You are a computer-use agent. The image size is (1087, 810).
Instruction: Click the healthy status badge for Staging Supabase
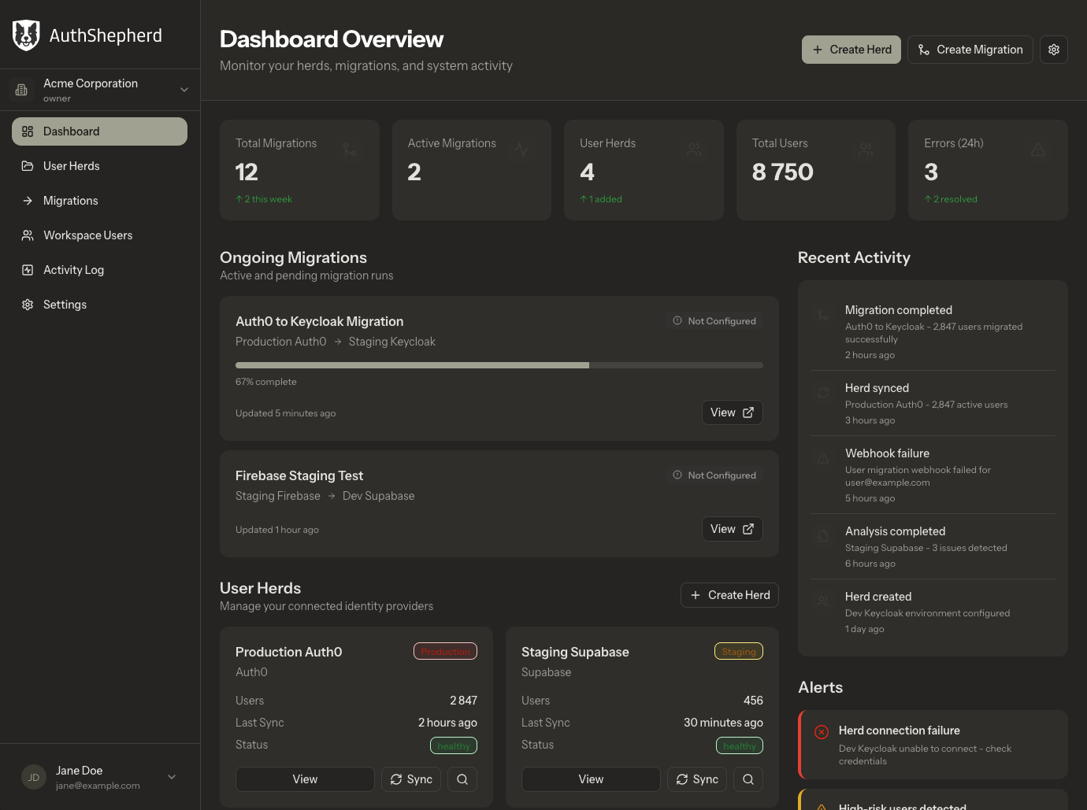[x=739, y=745]
